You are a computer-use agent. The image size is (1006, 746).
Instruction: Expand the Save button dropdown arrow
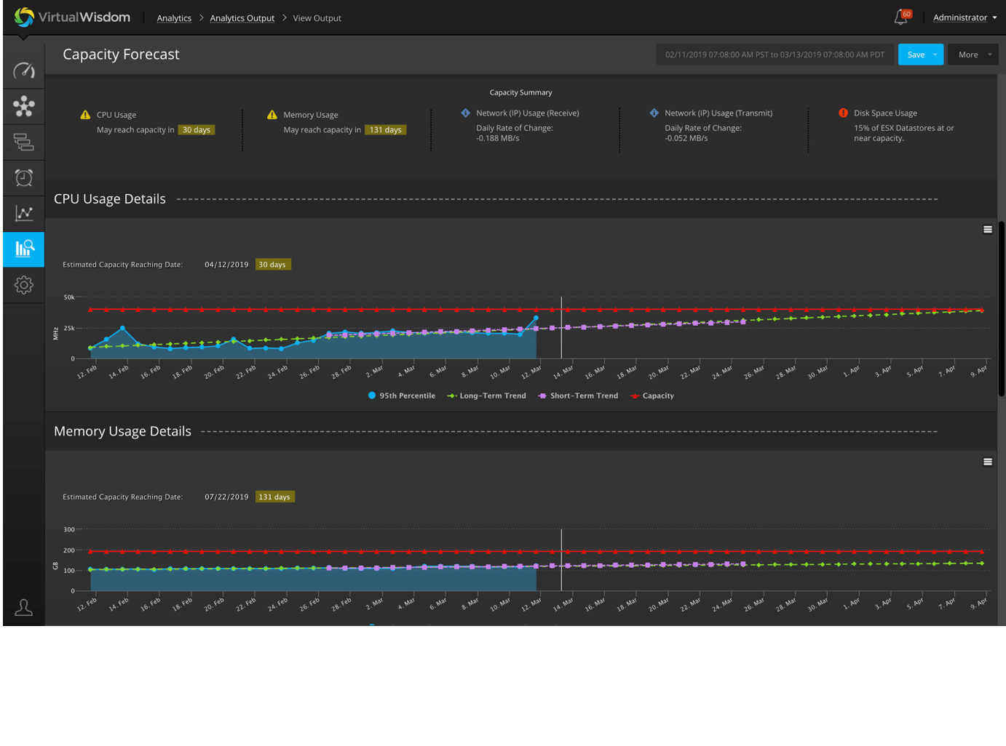coord(935,55)
